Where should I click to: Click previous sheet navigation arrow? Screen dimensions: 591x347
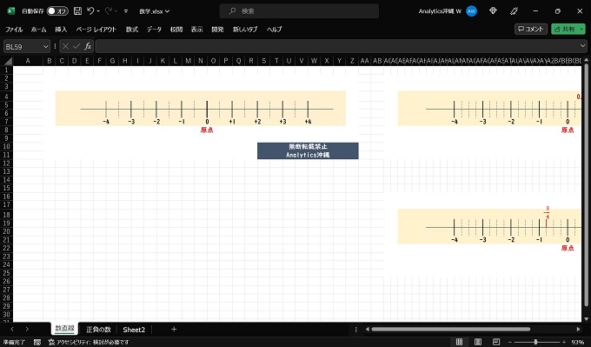coord(12,330)
